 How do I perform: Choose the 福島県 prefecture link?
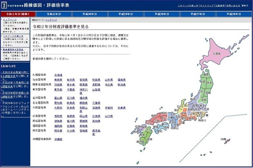(x=122, y=80)
